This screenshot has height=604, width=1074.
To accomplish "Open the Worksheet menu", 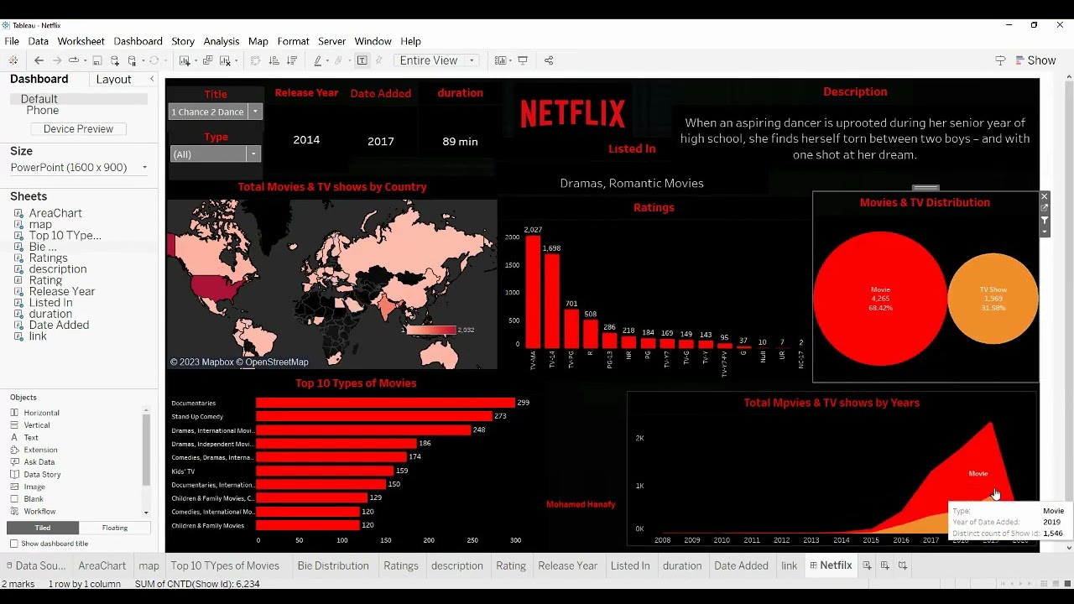I will [x=81, y=41].
